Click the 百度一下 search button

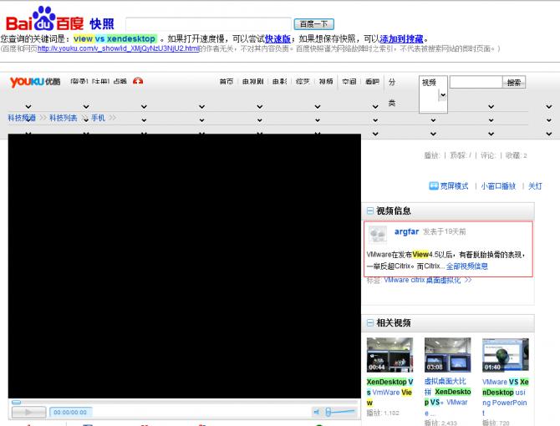[314, 24]
